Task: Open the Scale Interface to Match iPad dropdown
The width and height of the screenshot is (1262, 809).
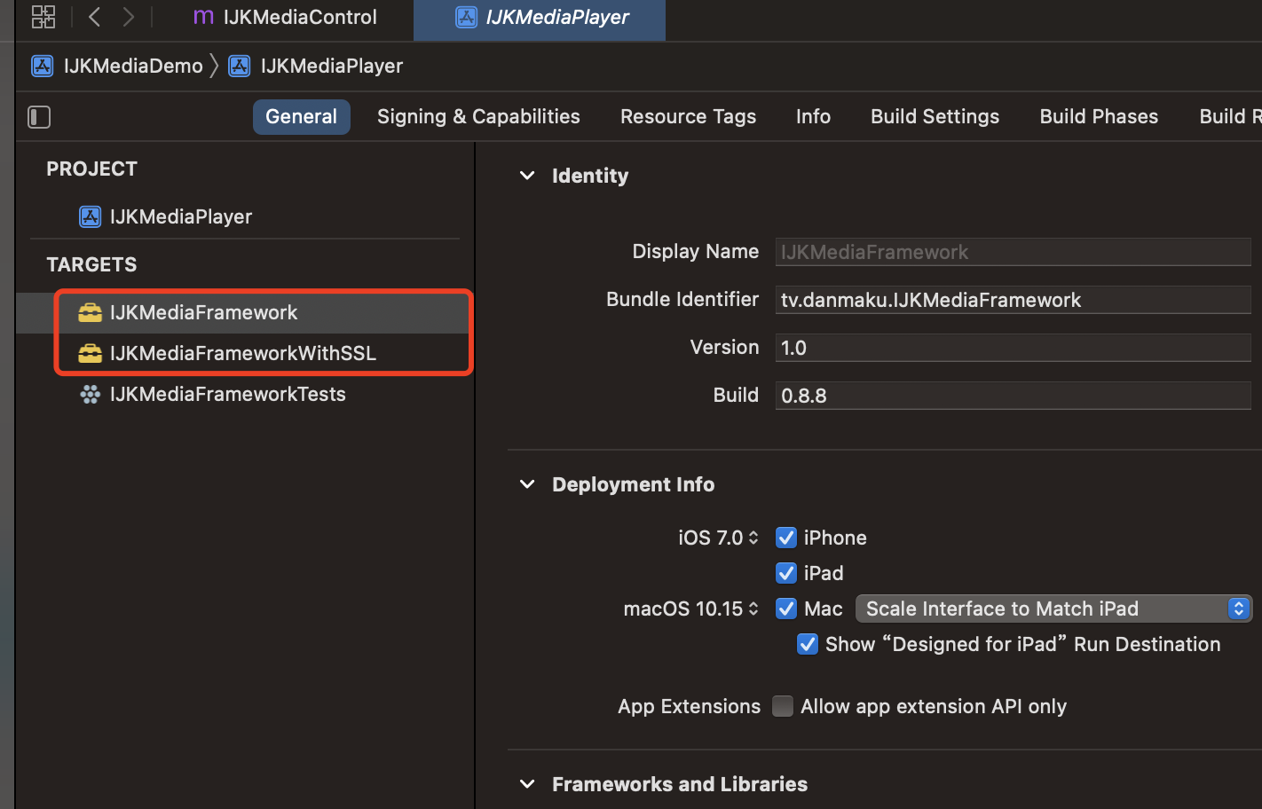Action: click(x=1053, y=609)
